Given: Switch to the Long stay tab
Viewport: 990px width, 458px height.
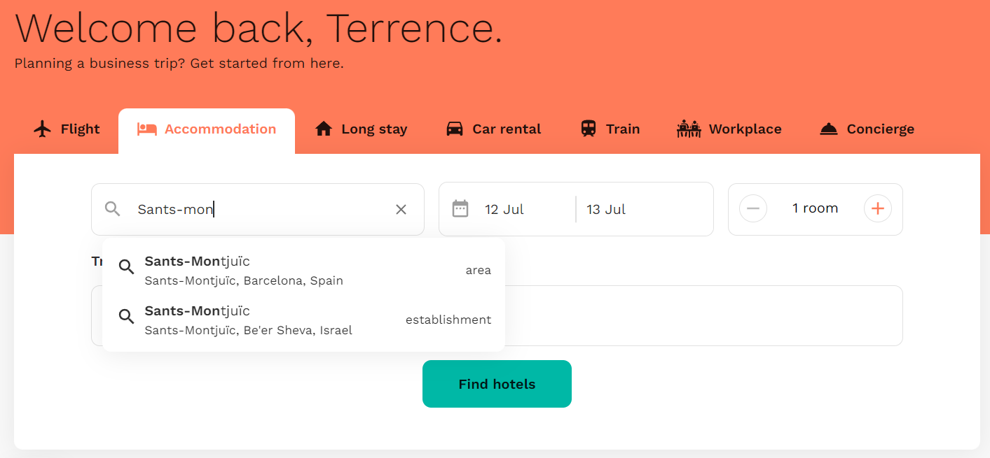Looking at the screenshot, I should point(373,129).
